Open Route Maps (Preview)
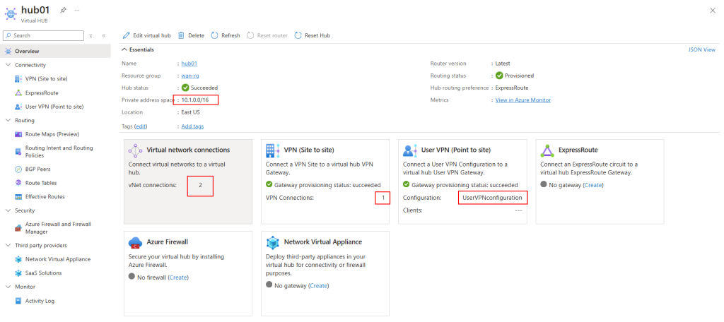 point(52,134)
